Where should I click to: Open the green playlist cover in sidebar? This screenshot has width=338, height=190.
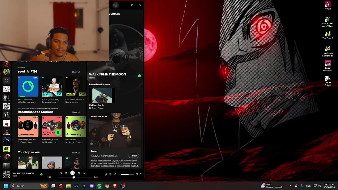coord(7,149)
